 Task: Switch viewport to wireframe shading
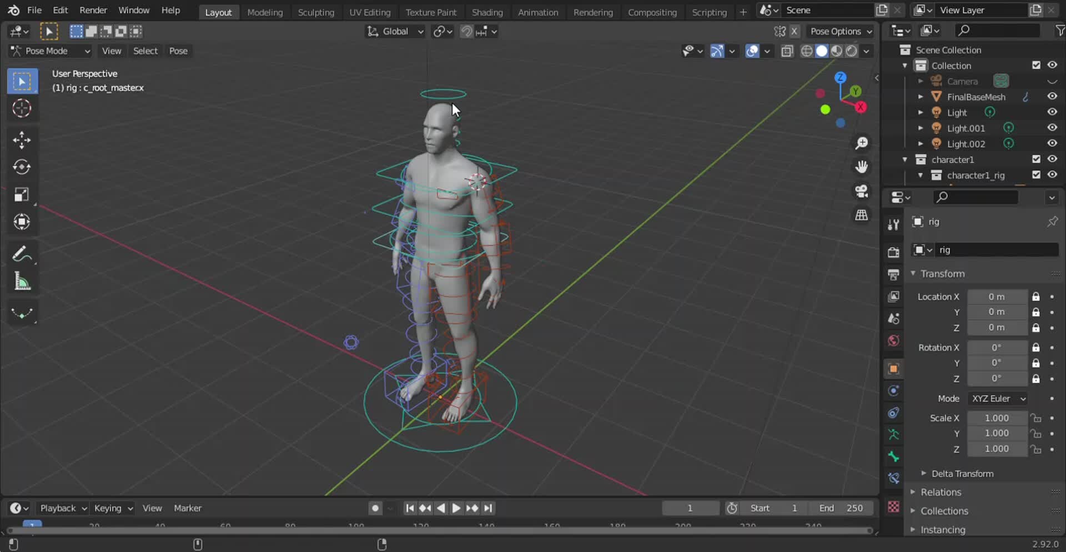[x=807, y=51]
